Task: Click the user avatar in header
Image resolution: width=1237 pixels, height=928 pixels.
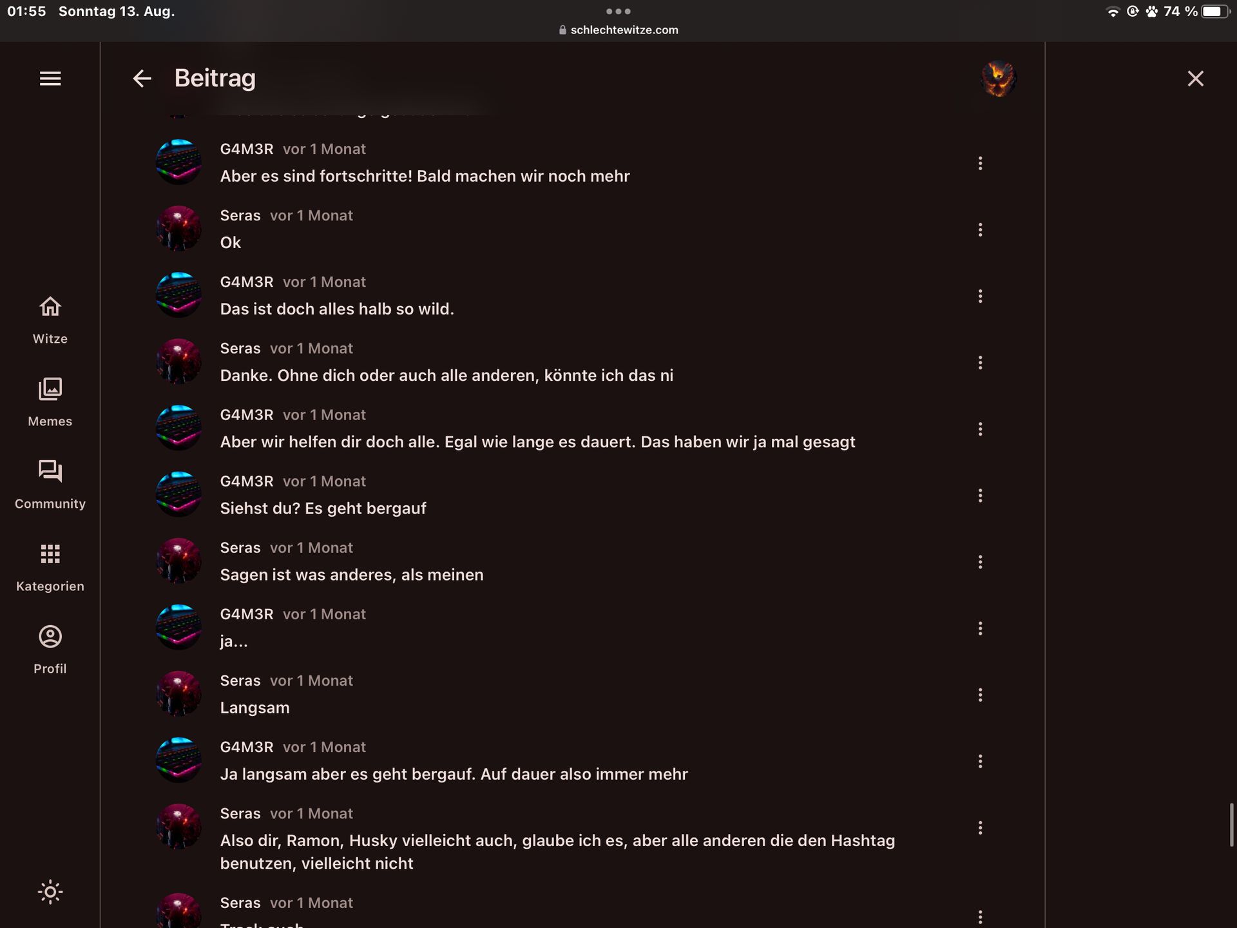Action: click(998, 79)
